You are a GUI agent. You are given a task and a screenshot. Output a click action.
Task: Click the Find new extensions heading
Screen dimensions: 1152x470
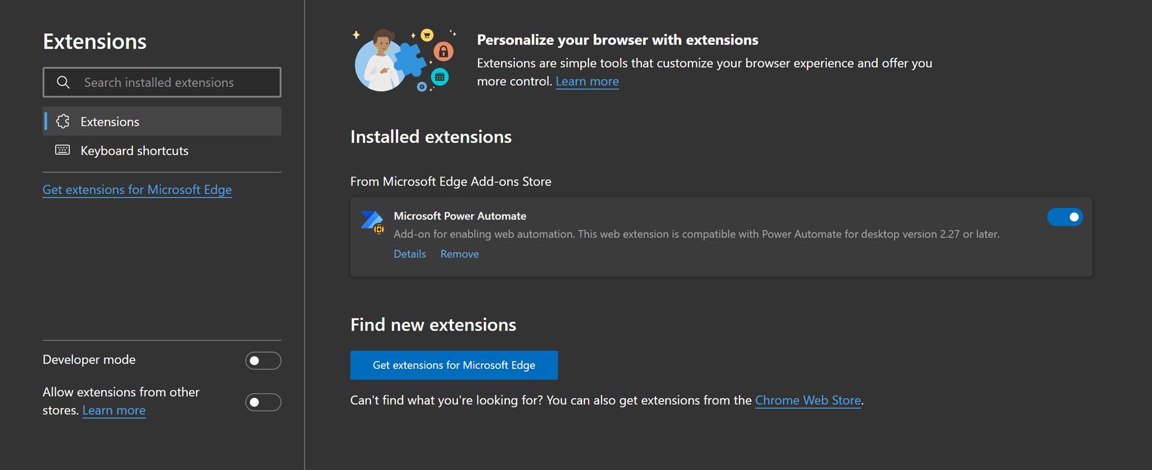click(x=433, y=325)
